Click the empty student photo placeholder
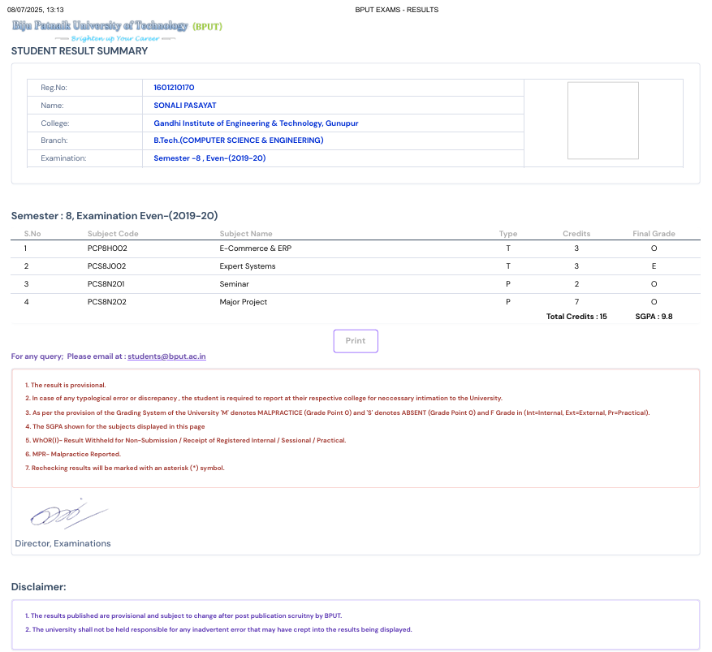 [x=603, y=120]
